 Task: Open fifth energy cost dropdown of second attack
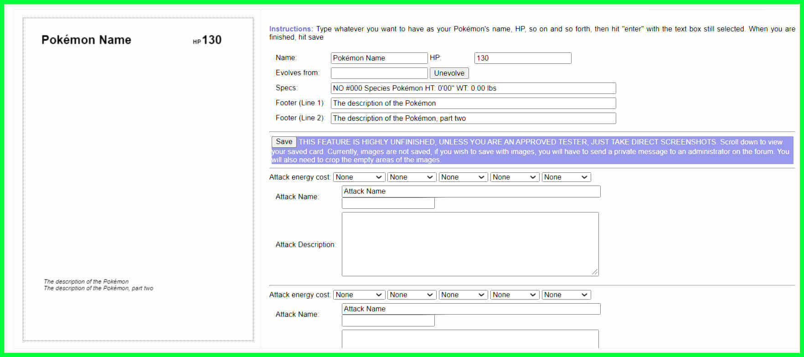click(567, 295)
